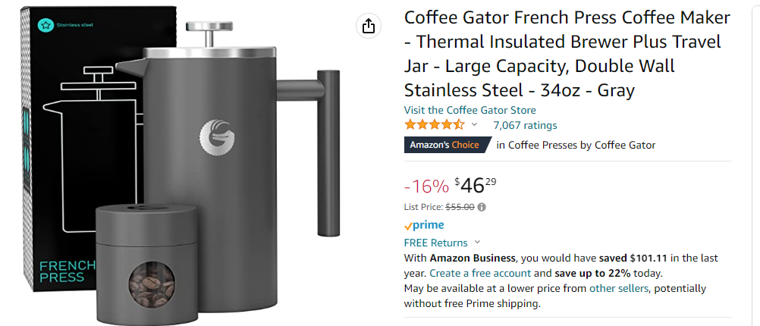The image size is (760, 326).
Task: View offers from other sellers
Action: click(618, 288)
